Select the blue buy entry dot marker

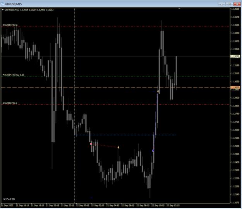[153, 151]
